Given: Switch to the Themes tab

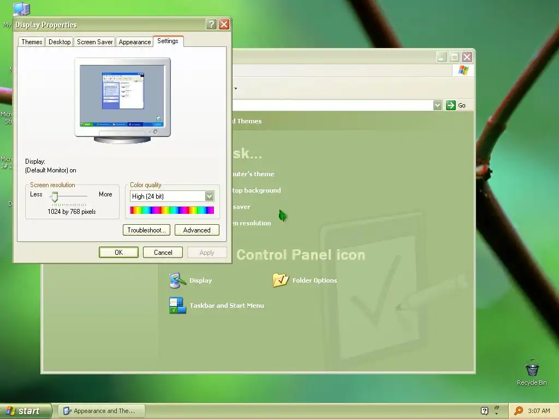Looking at the screenshot, I should point(32,41).
